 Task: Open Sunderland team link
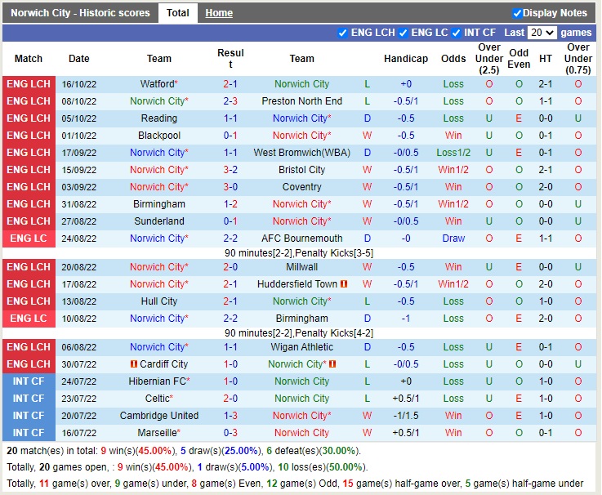pyautogui.click(x=159, y=221)
